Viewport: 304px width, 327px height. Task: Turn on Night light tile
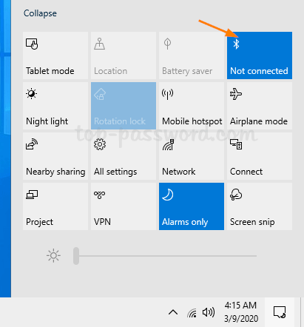point(55,106)
